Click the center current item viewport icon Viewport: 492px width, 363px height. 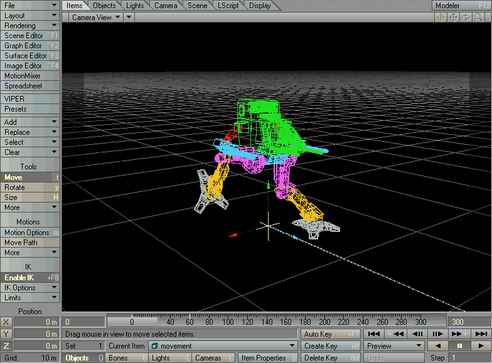(x=441, y=18)
